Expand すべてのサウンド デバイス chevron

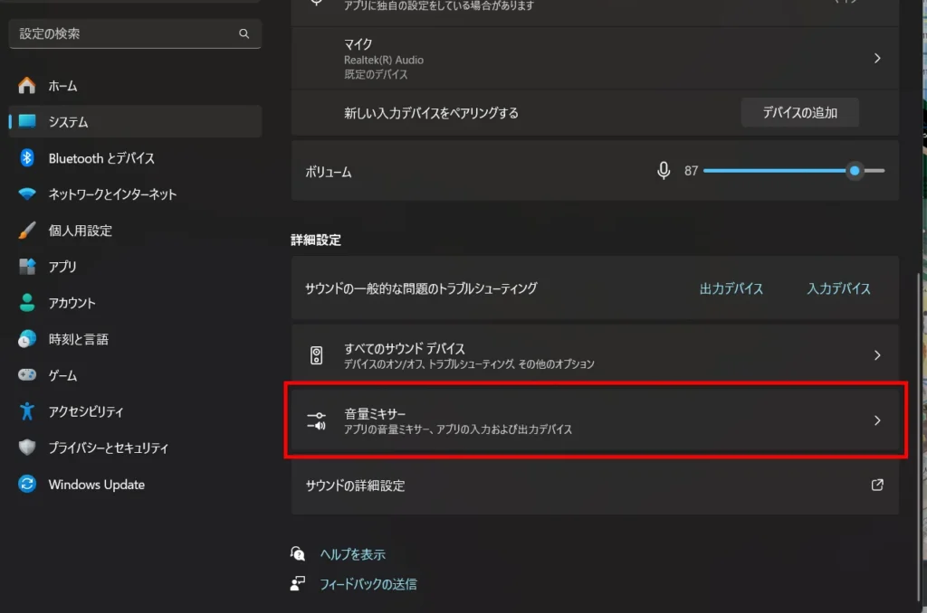pyautogui.click(x=876, y=355)
